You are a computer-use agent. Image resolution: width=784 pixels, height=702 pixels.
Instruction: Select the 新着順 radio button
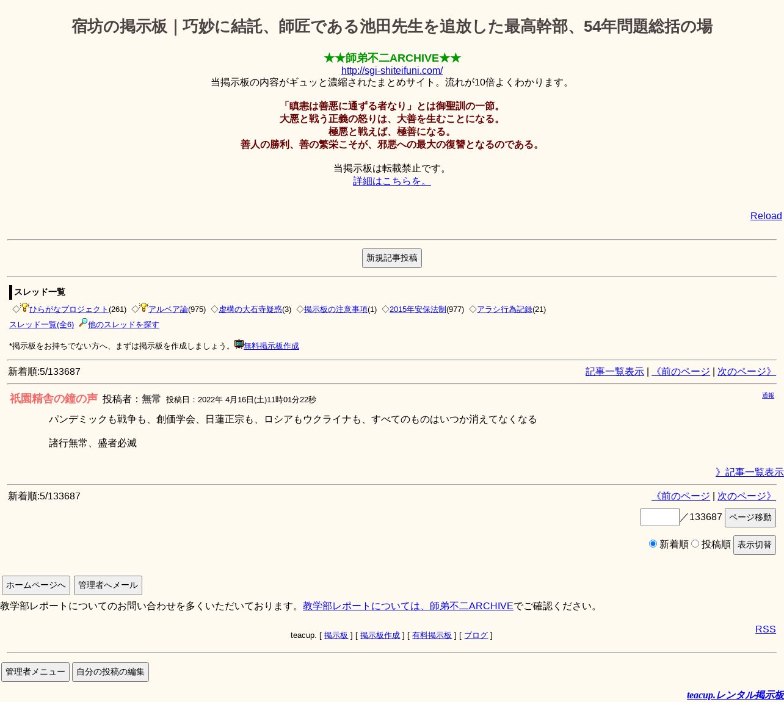pos(653,543)
